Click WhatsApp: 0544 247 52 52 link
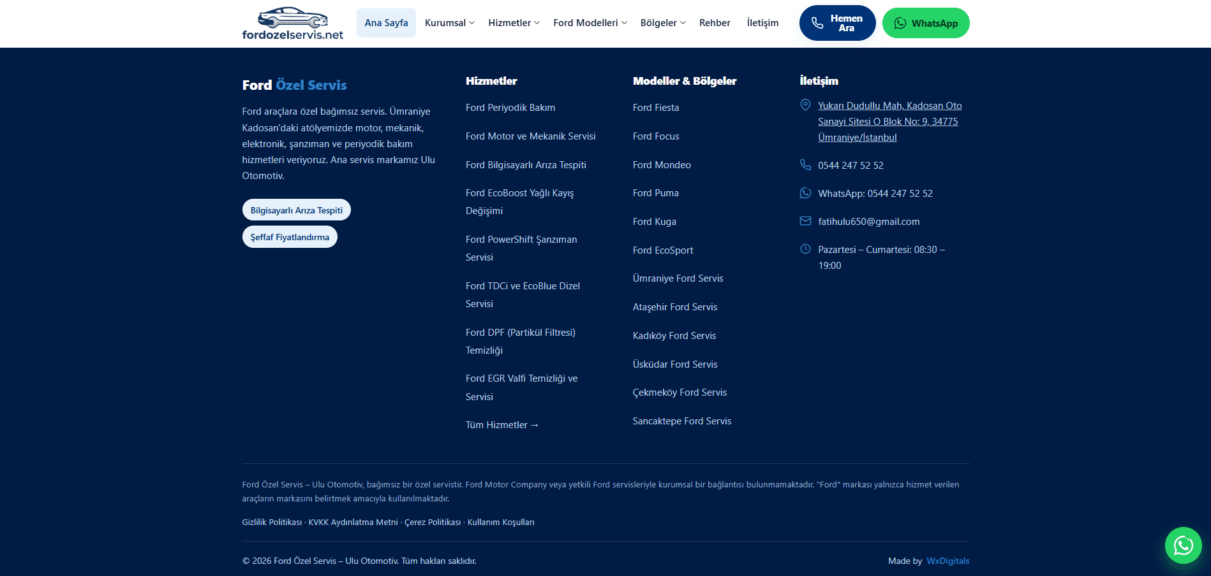This screenshot has width=1211, height=576. pyautogui.click(x=875, y=194)
